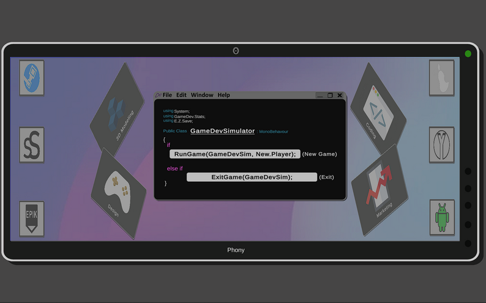The width and height of the screenshot is (486, 303).
Task: Click ExitGame(GameDevSim); to exit
Action: point(252,177)
